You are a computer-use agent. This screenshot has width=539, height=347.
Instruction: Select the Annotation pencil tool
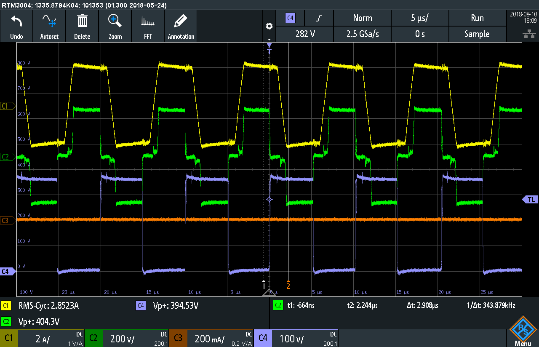(x=181, y=26)
